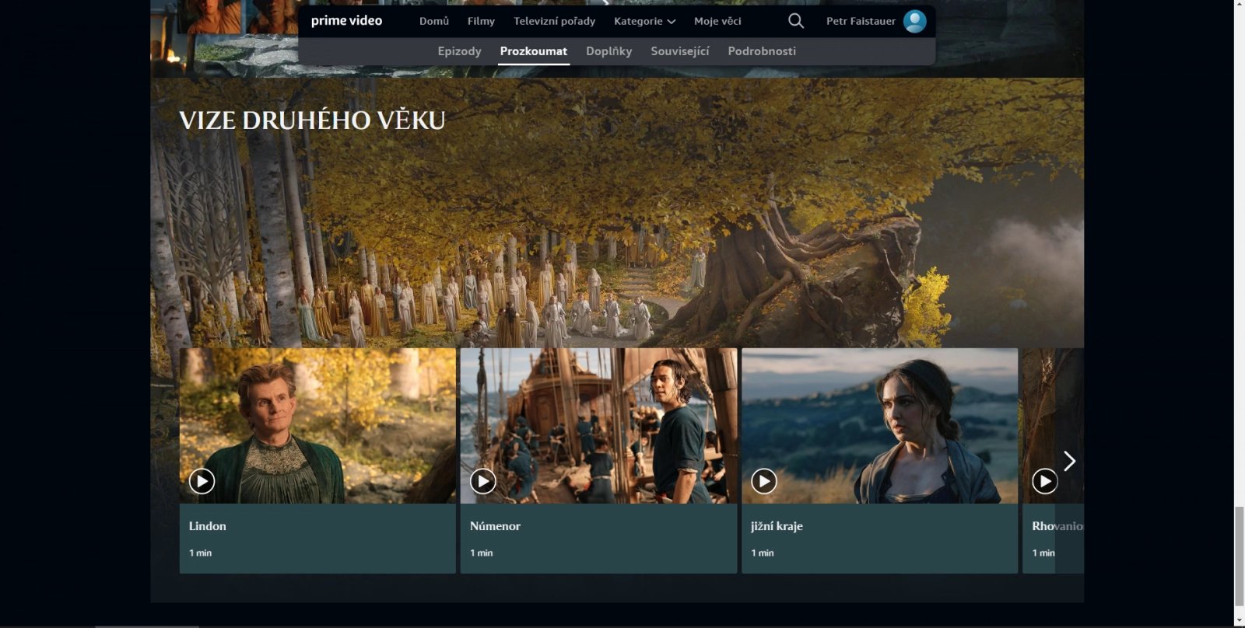Expand the Kategorie dropdown
The width and height of the screenshot is (1245, 628).
644,21
